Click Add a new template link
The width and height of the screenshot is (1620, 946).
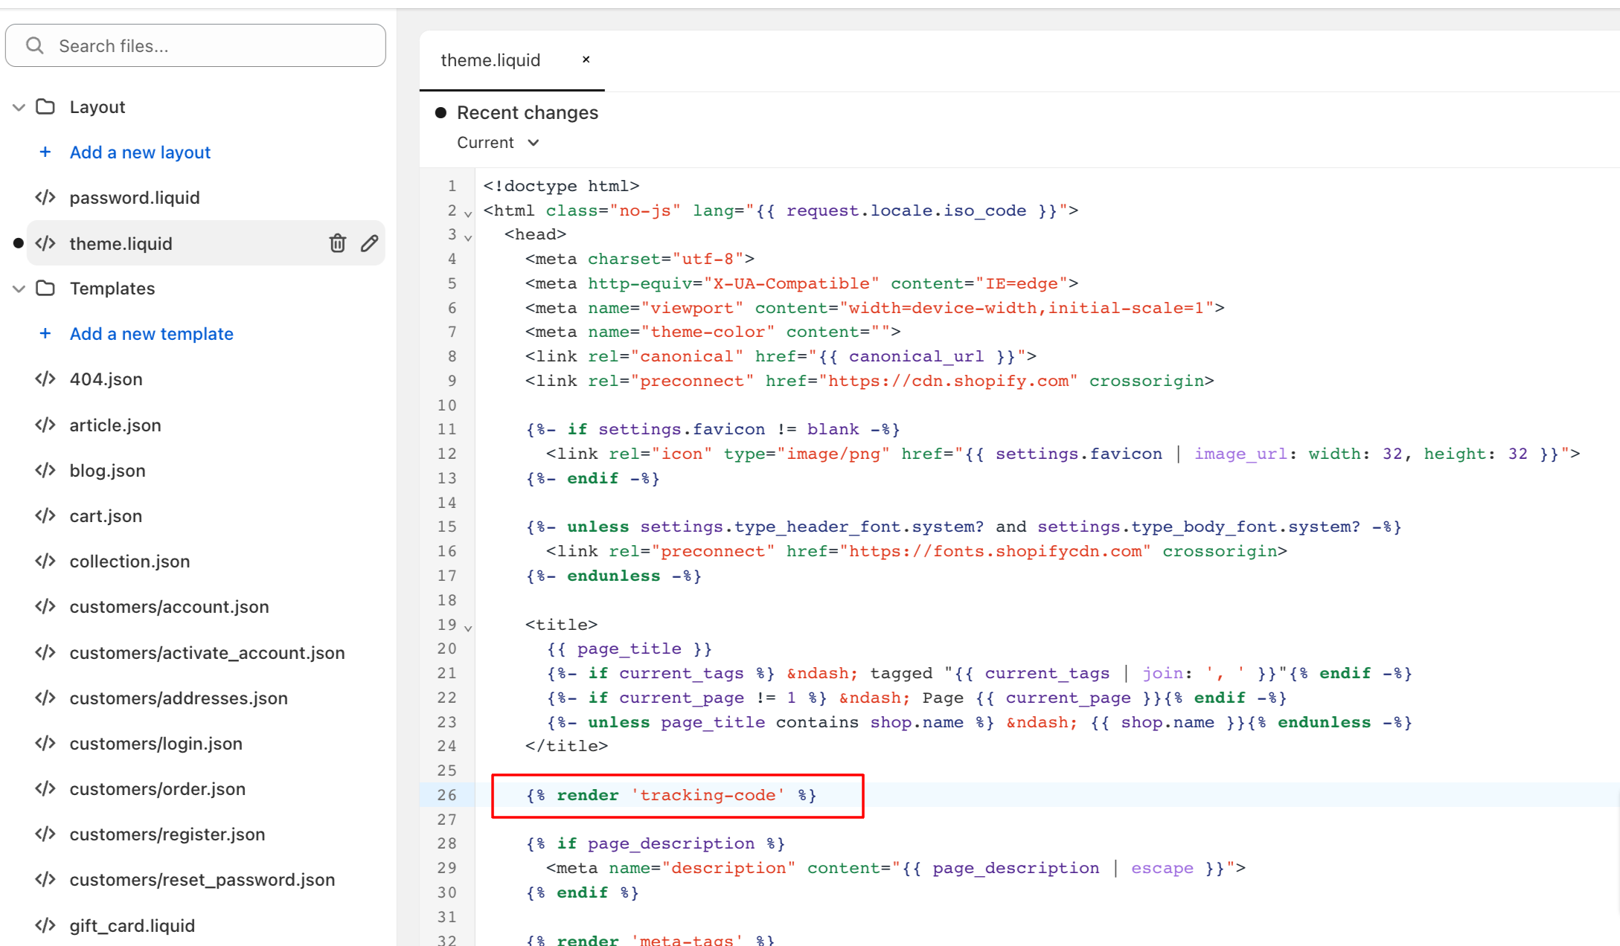point(152,334)
